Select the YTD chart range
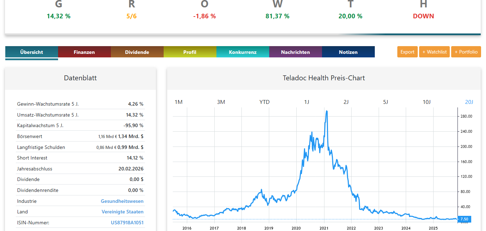Viewport: 486px width, 231px height. coord(264,102)
